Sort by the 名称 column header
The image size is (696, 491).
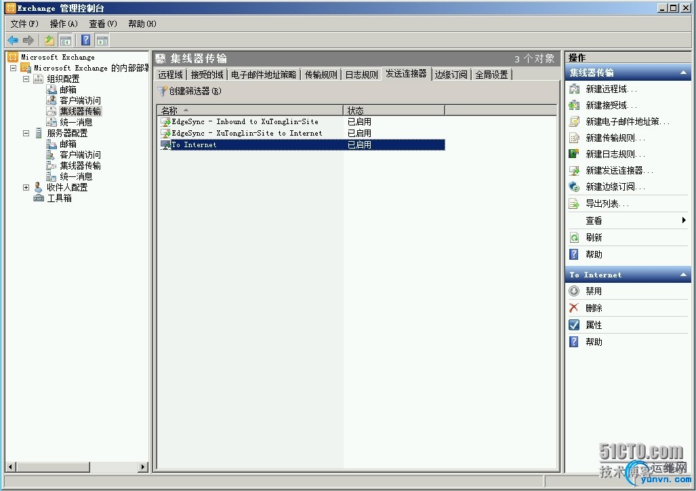pyautogui.click(x=250, y=110)
